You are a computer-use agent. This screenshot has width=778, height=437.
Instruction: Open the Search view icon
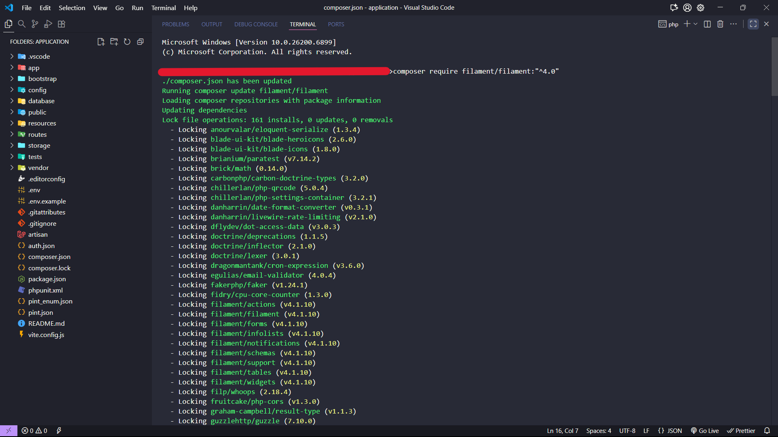pyautogui.click(x=22, y=24)
